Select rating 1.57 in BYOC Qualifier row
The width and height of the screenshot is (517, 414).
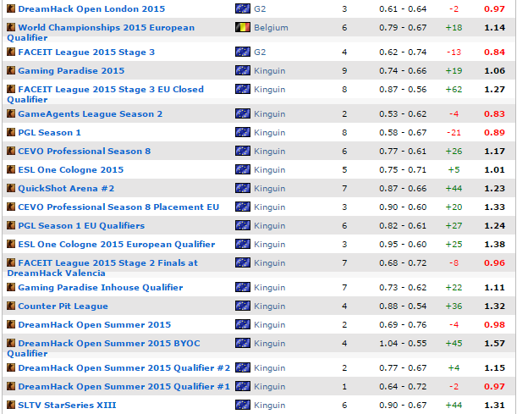495,344
